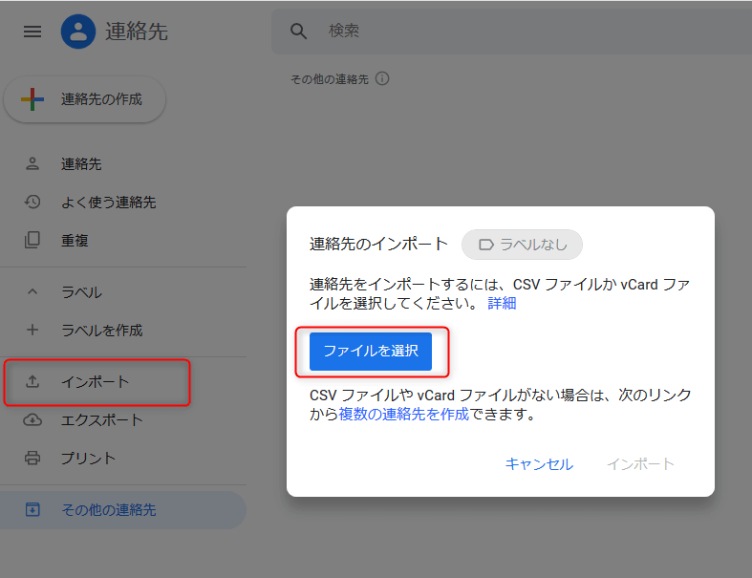Click the info icon beside その他の連絡先
The width and height of the screenshot is (752, 578).
[382, 79]
